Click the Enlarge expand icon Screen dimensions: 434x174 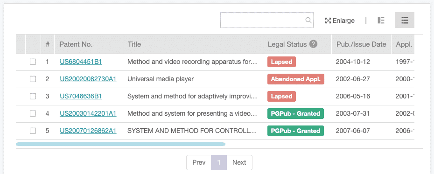click(x=328, y=21)
